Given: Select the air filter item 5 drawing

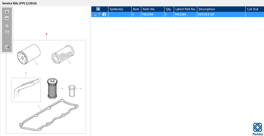Looking at the screenshot, I should tap(63, 54).
